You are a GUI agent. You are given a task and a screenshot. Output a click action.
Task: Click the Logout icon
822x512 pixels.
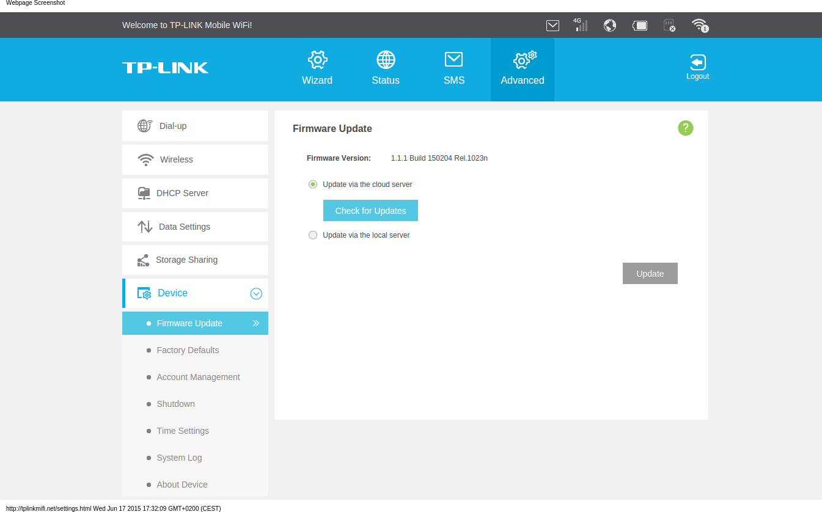[697, 67]
